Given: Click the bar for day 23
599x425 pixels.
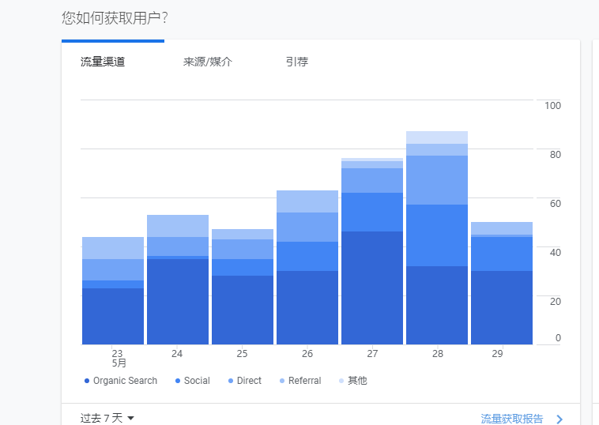Looking at the screenshot, I should click(x=113, y=291).
